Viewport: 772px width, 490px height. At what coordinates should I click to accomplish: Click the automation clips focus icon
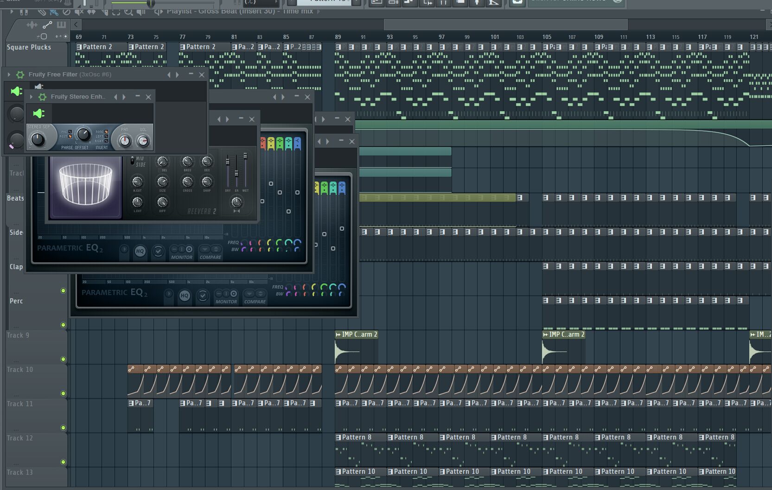tap(47, 25)
